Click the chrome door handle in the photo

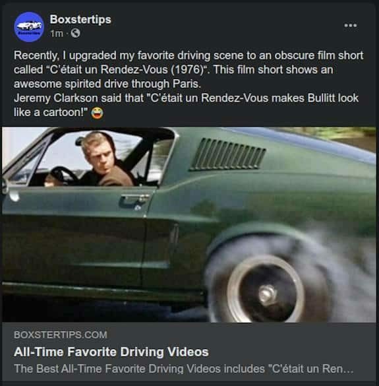click(x=134, y=200)
